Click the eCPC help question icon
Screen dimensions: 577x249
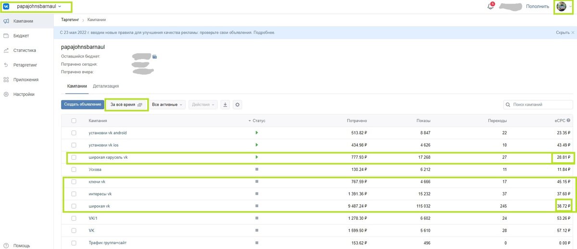click(x=568, y=120)
